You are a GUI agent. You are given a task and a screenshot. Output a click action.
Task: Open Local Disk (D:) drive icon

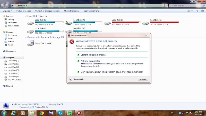69,23
